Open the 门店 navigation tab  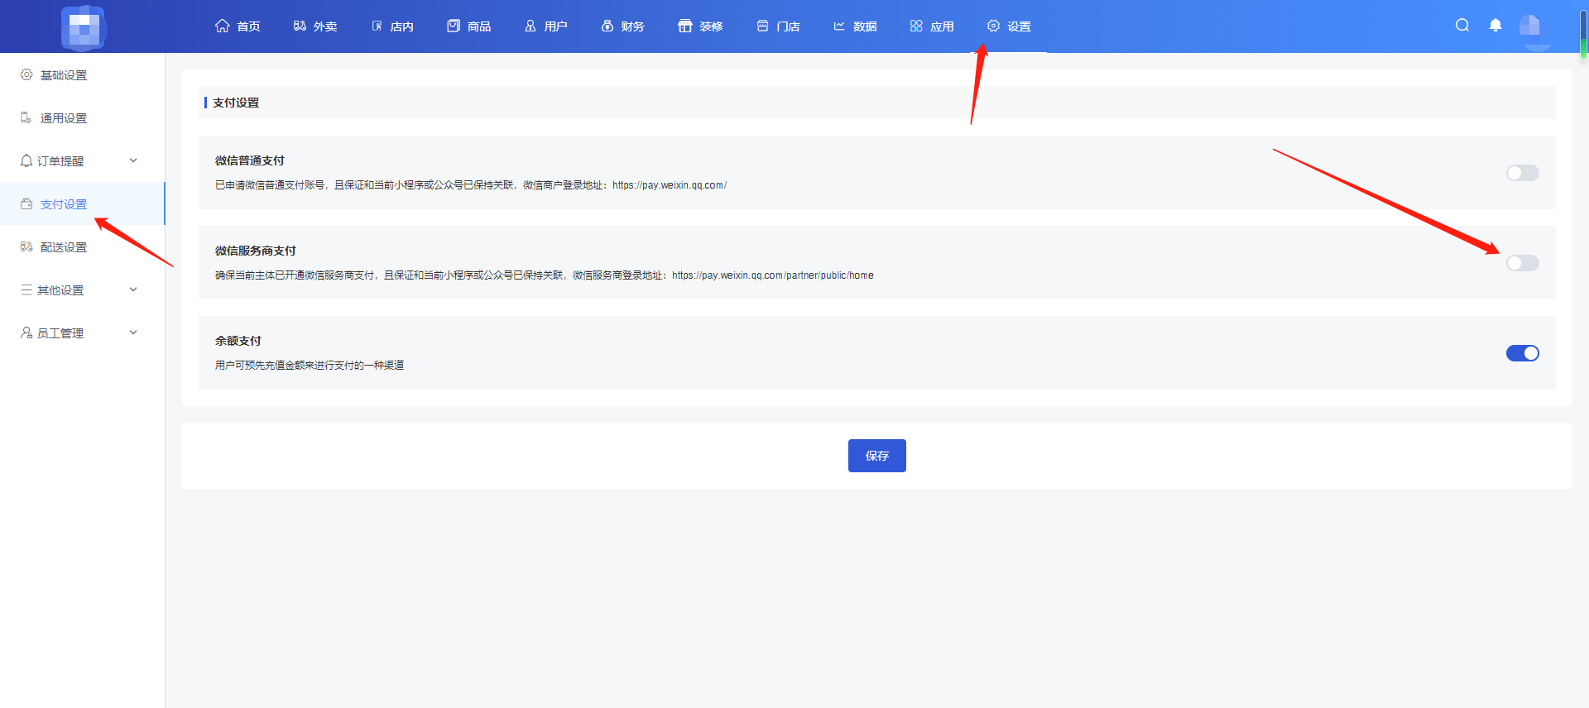(x=778, y=26)
